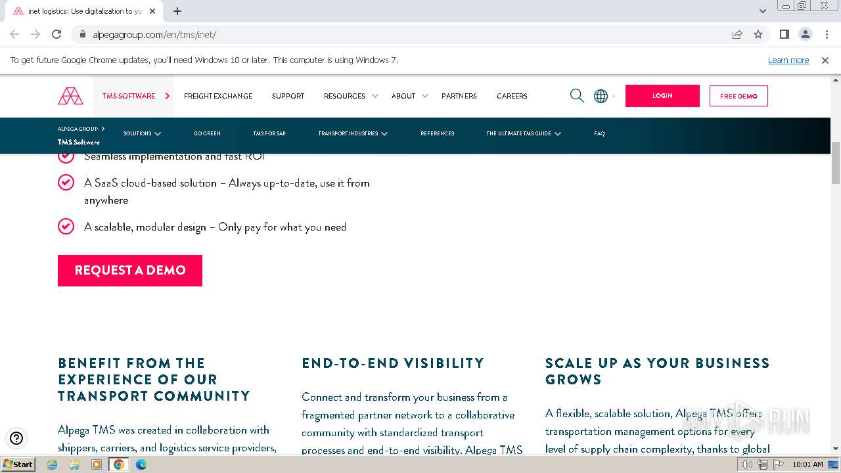Screen dimensions: 841x473
Task: Go to TMS FOR SAP in the submenu
Action: [269, 133]
